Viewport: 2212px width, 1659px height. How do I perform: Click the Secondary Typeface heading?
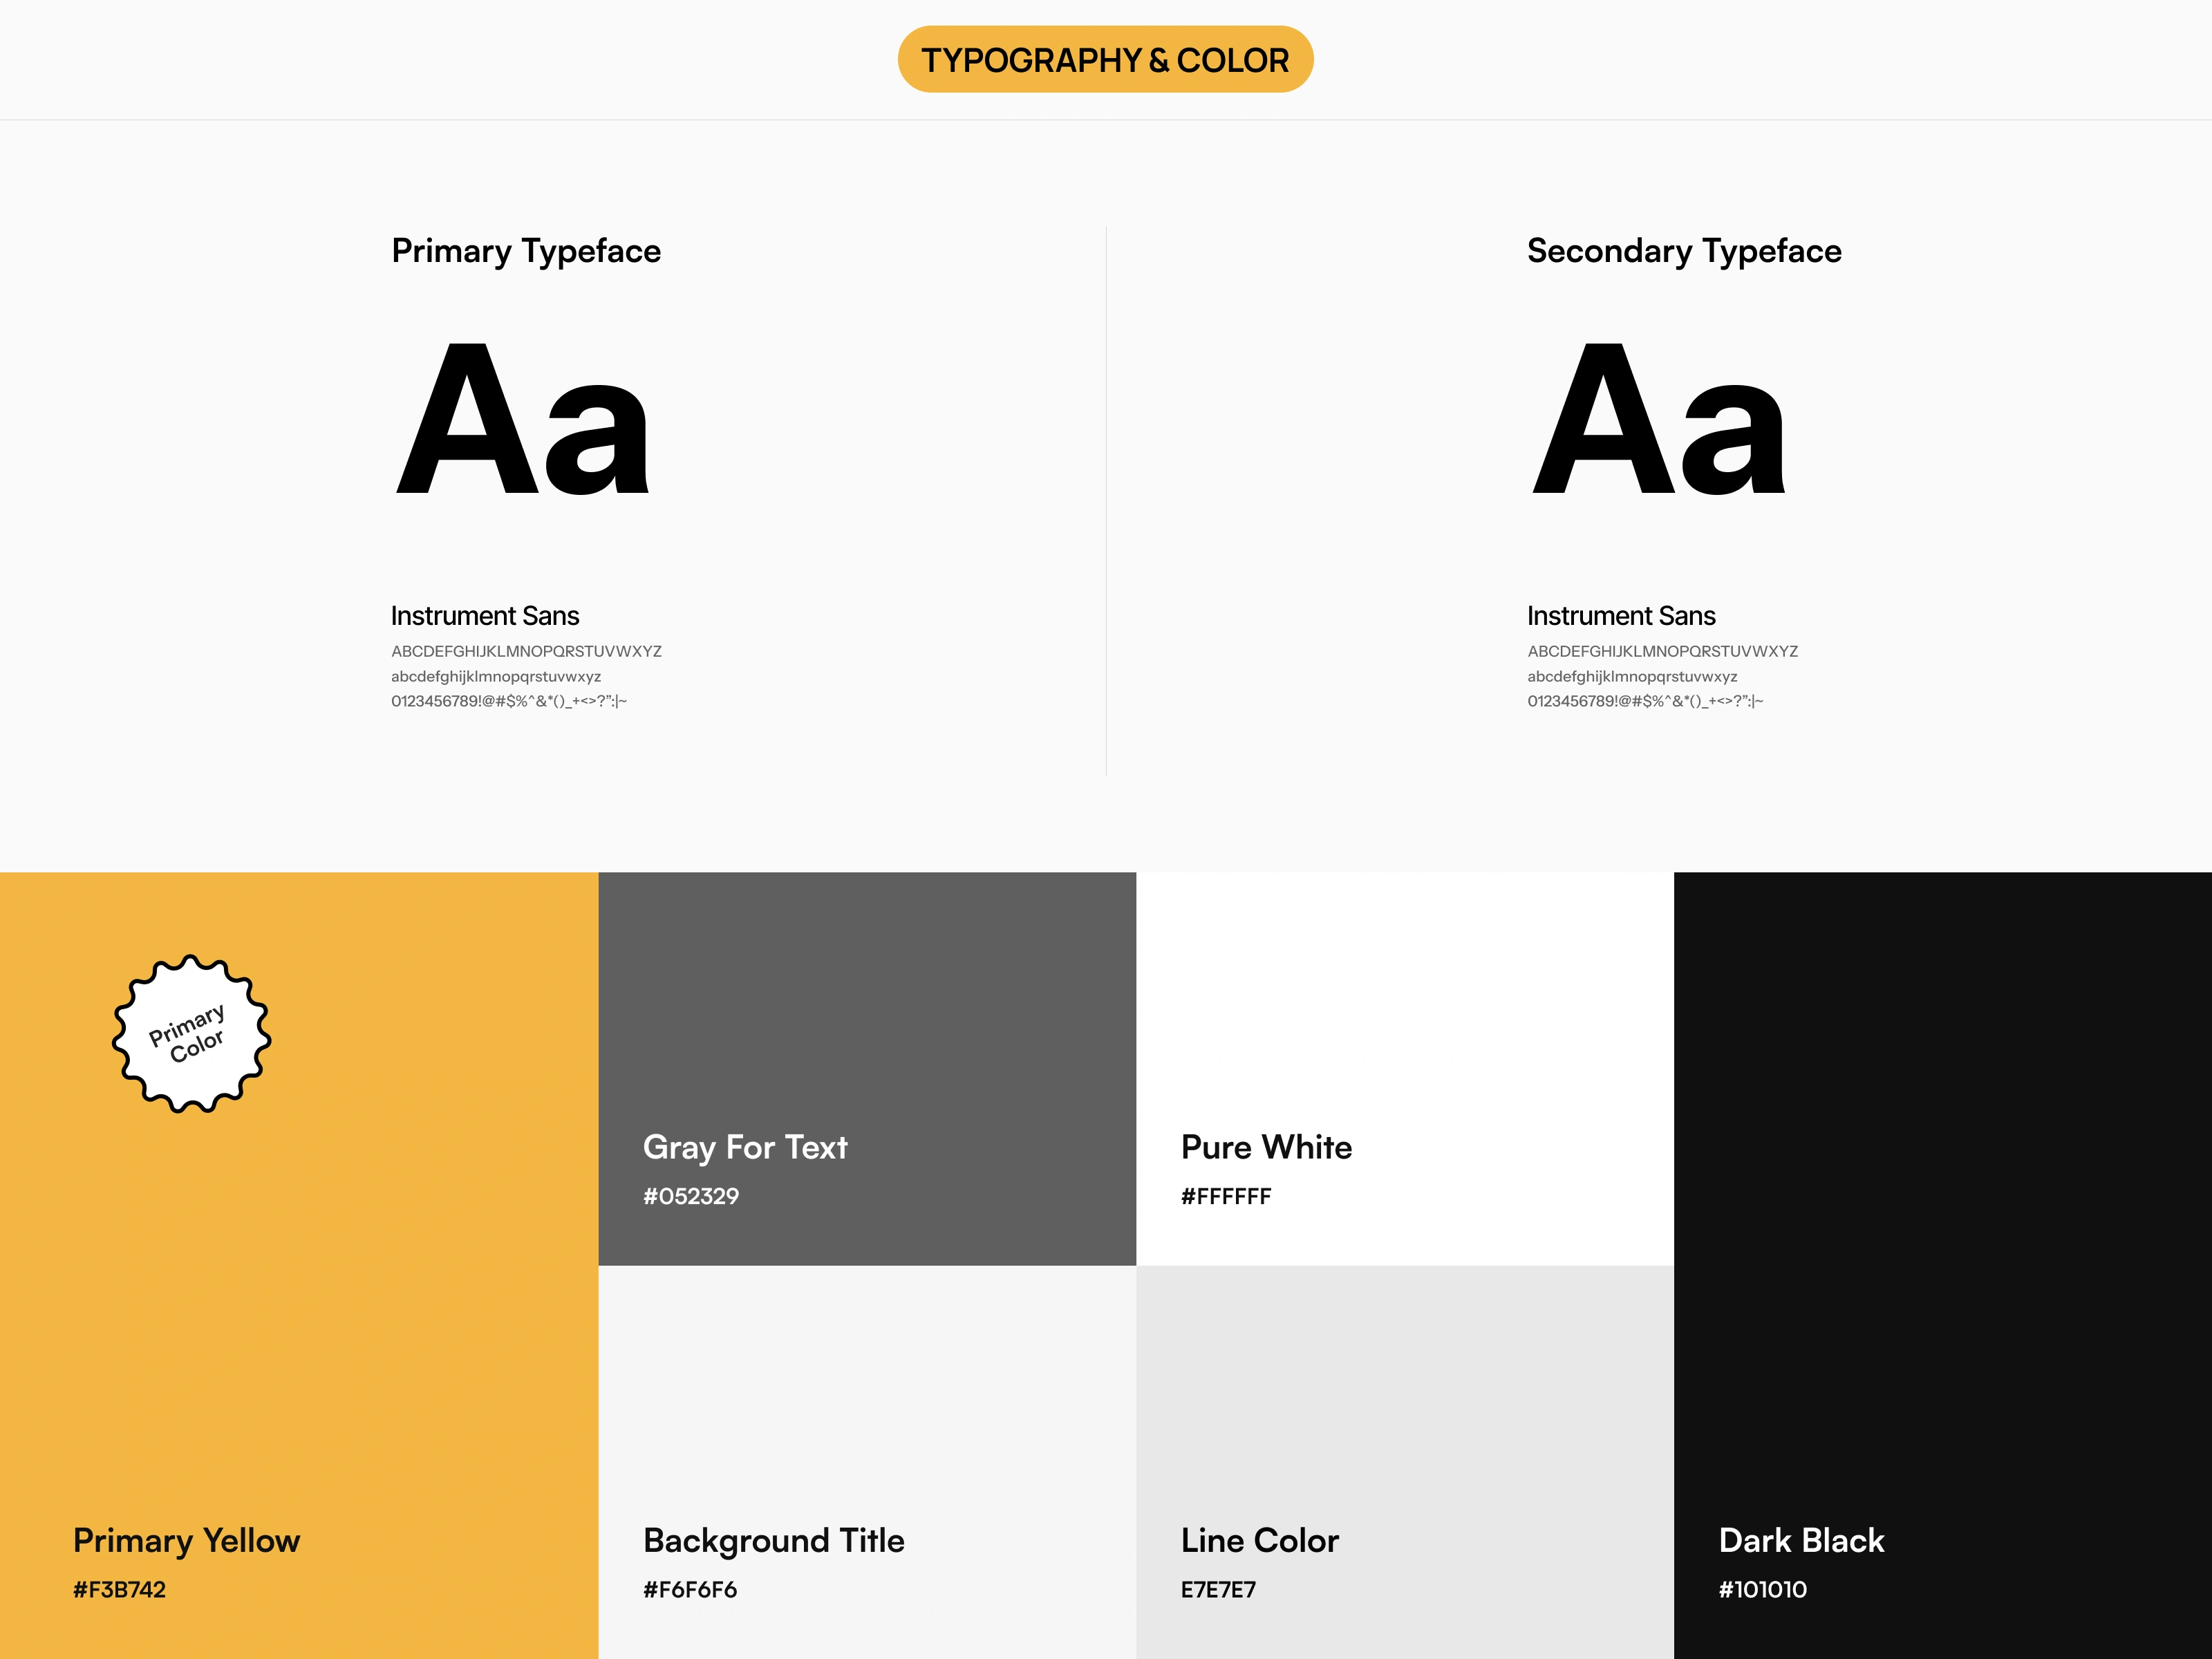(x=1684, y=251)
